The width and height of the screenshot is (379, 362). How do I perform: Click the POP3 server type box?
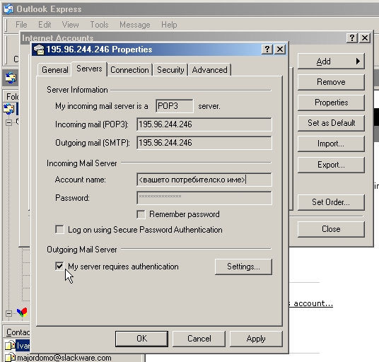tap(175, 106)
